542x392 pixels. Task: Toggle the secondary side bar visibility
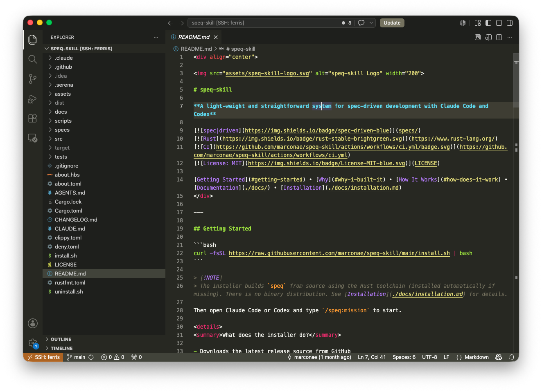(x=510, y=23)
